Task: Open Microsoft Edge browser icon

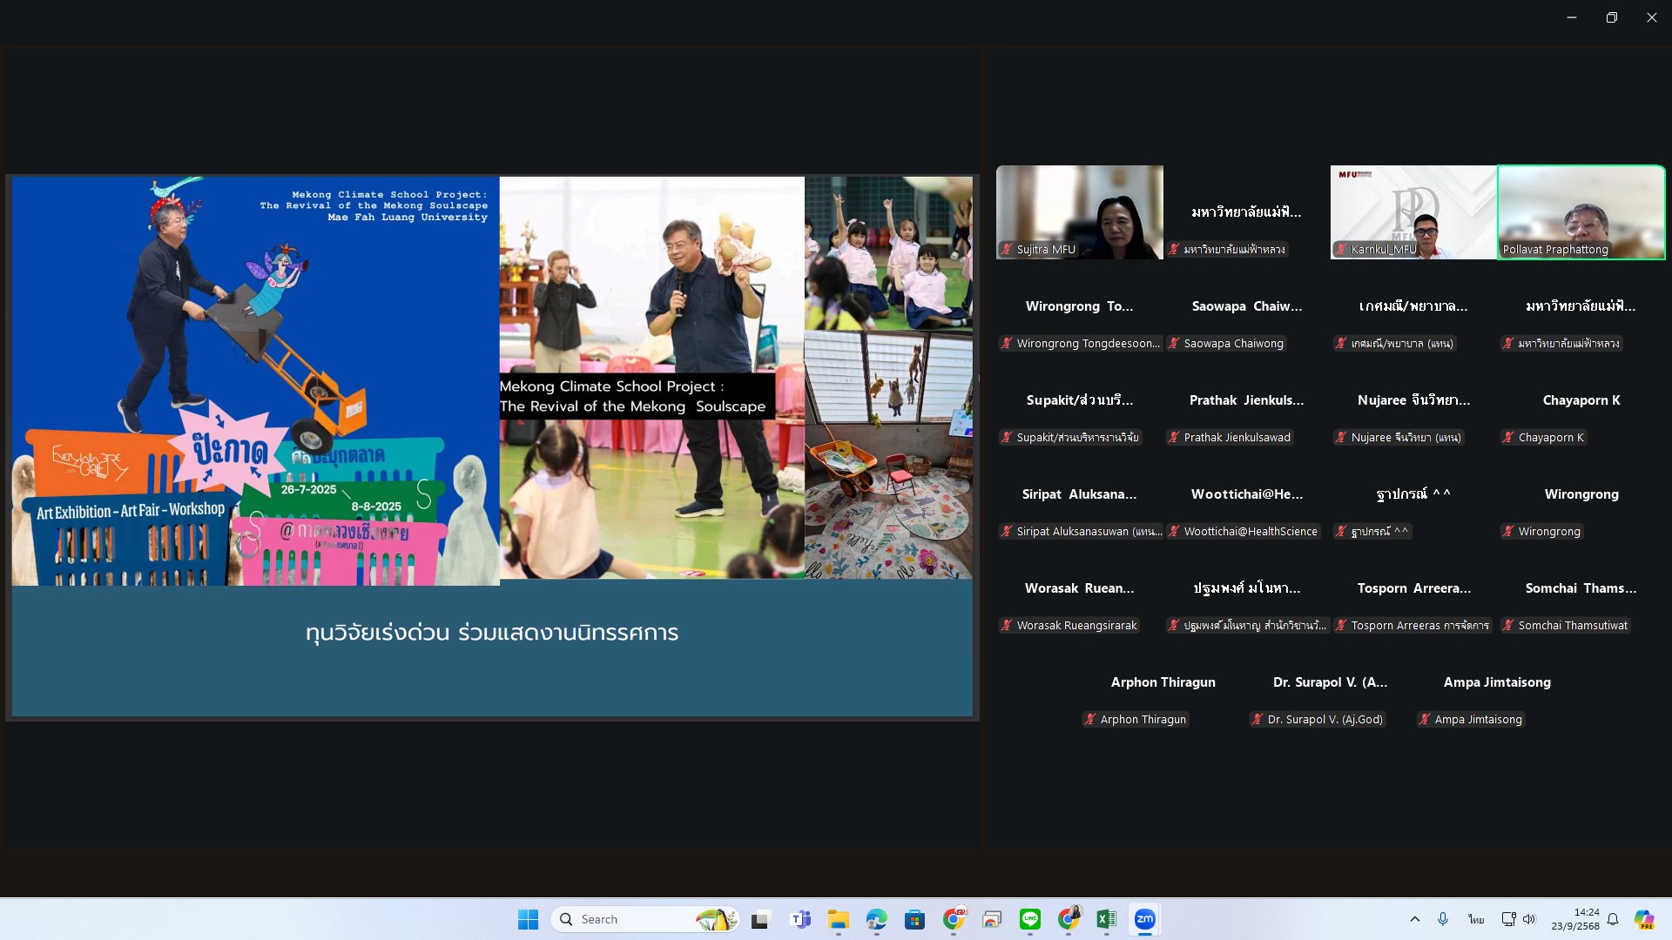Action: pos(876,919)
